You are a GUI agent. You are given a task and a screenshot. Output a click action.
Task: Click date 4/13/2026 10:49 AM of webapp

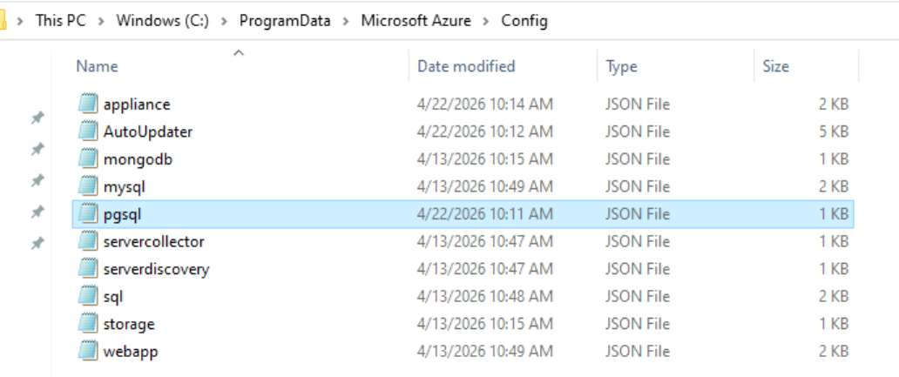(x=485, y=352)
